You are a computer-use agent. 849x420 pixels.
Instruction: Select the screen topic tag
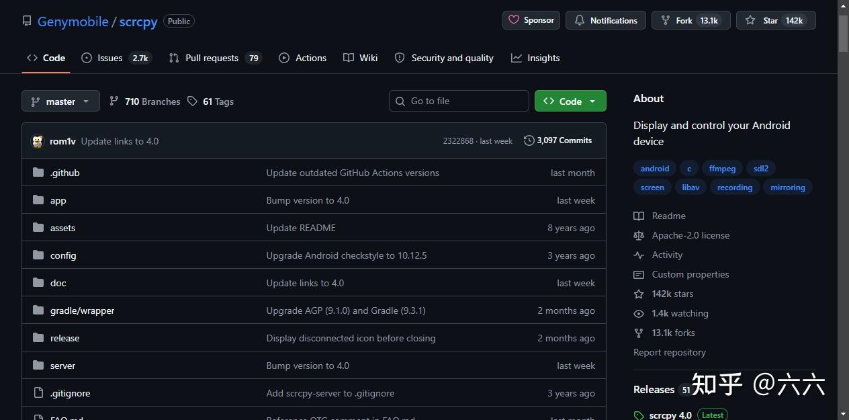pos(652,187)
